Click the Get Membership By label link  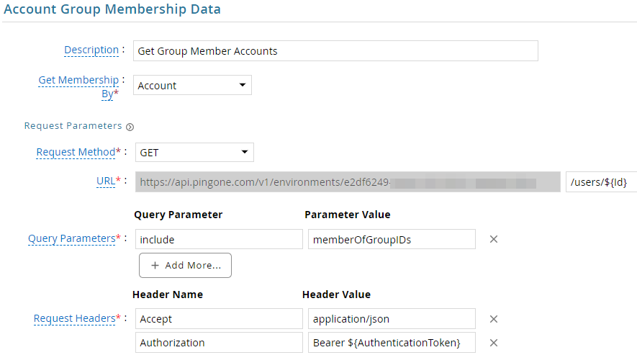[78, 86]
